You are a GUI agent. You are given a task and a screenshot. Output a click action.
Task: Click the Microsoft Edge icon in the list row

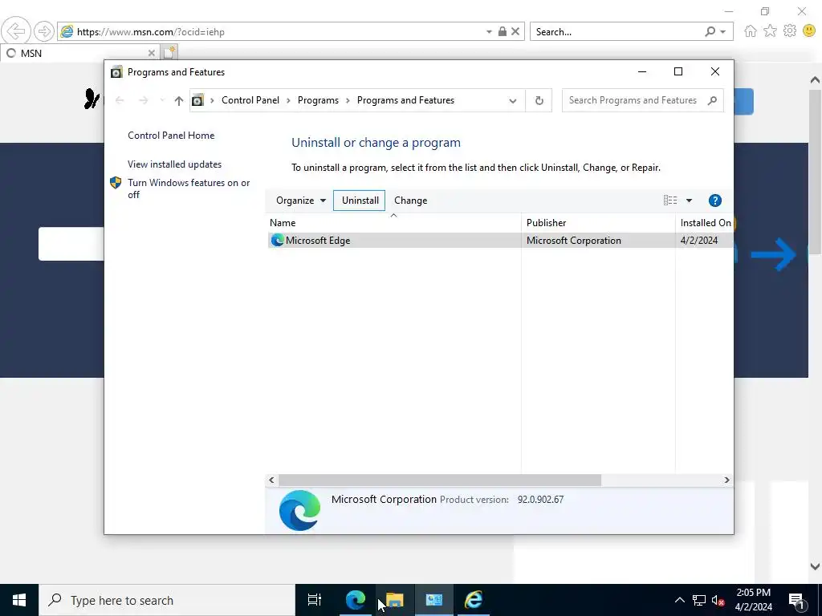click(277, 241)
